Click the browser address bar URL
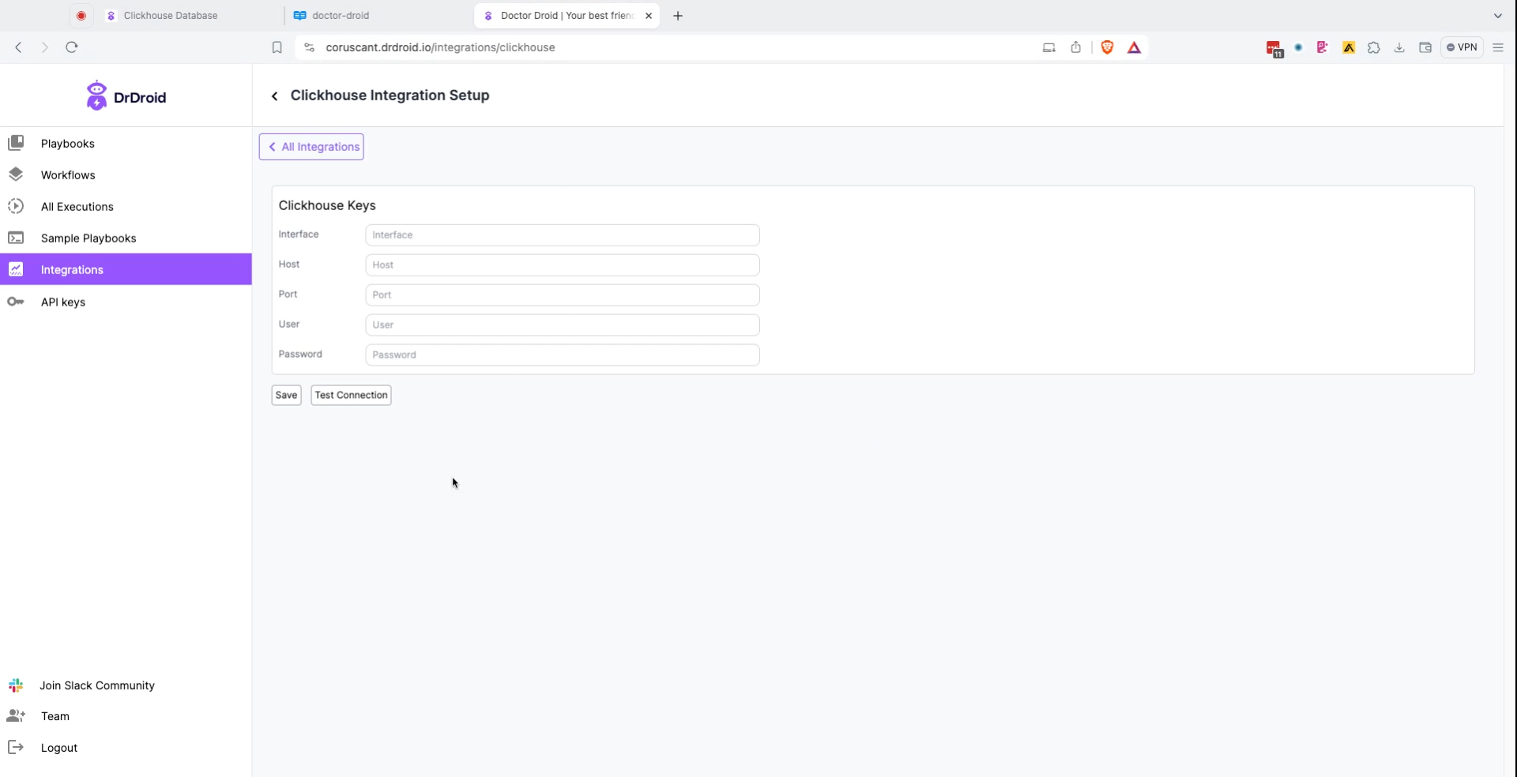 click(x=440, y=47)
